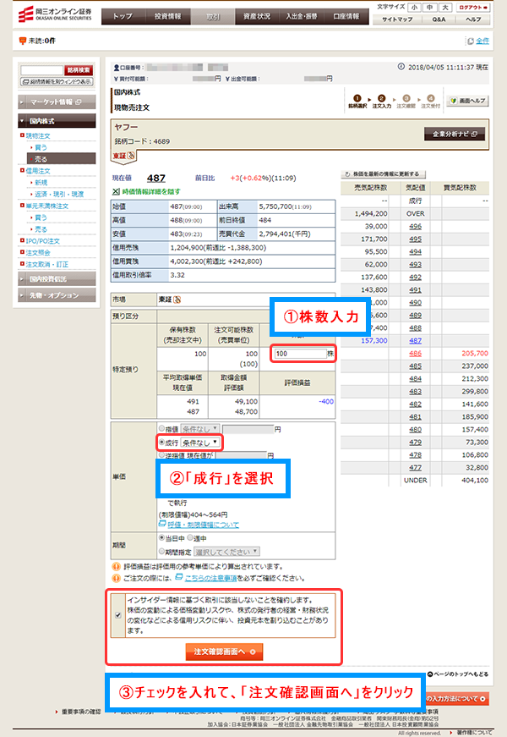Open the 投資情報 navigation tab
The height and width of the screenshot is (737, 507).
point(167,16)
